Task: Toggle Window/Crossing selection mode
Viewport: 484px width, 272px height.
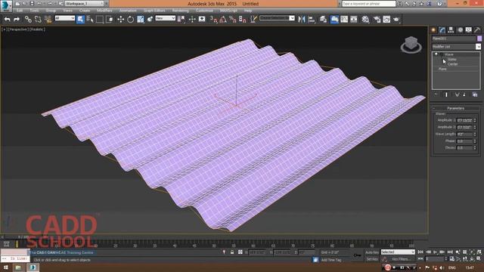Action: click(x=110, y=19)
